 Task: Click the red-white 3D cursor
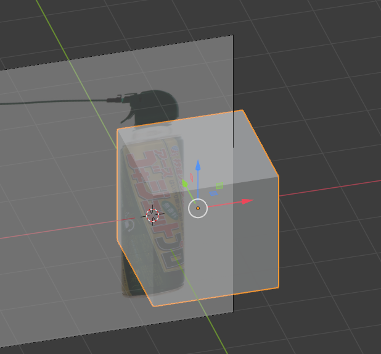click(153, 215)
